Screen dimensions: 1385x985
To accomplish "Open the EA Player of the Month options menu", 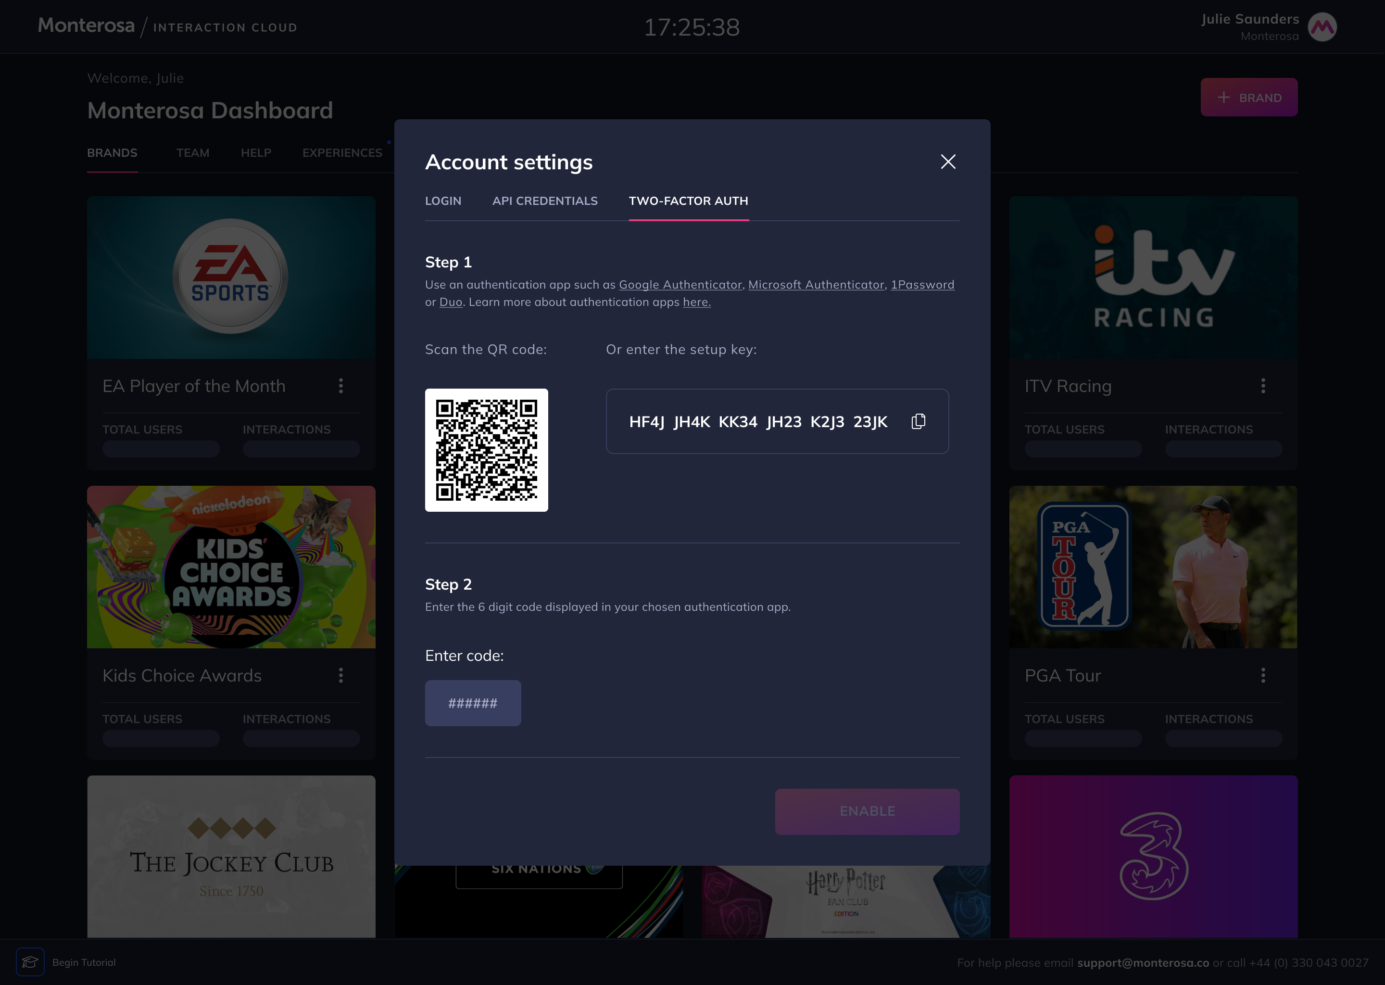I will [x=341, y=386].
